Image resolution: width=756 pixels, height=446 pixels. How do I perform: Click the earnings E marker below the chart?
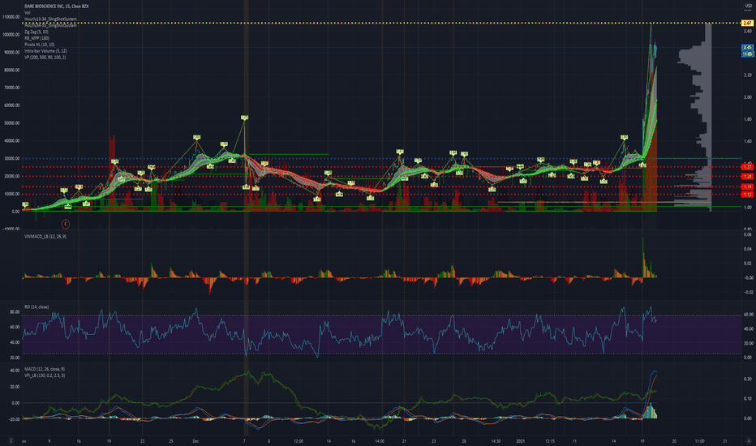click(x=66, y=224)
